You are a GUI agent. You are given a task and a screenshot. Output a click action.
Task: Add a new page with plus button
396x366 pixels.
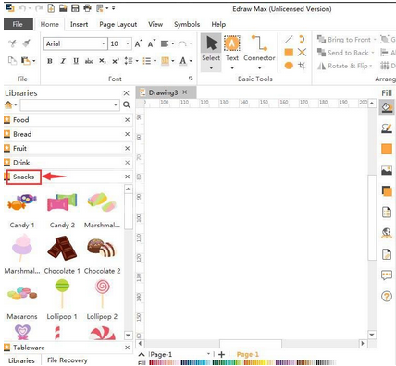click(x=221, y=354)
